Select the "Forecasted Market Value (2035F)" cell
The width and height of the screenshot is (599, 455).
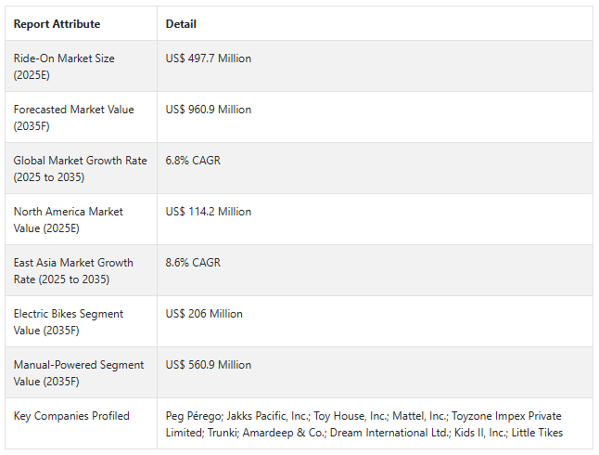coord(73,117)
